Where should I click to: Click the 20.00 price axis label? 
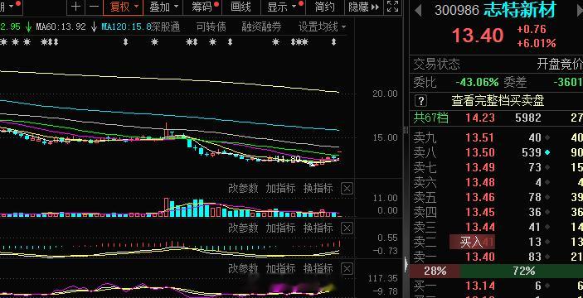385,94
